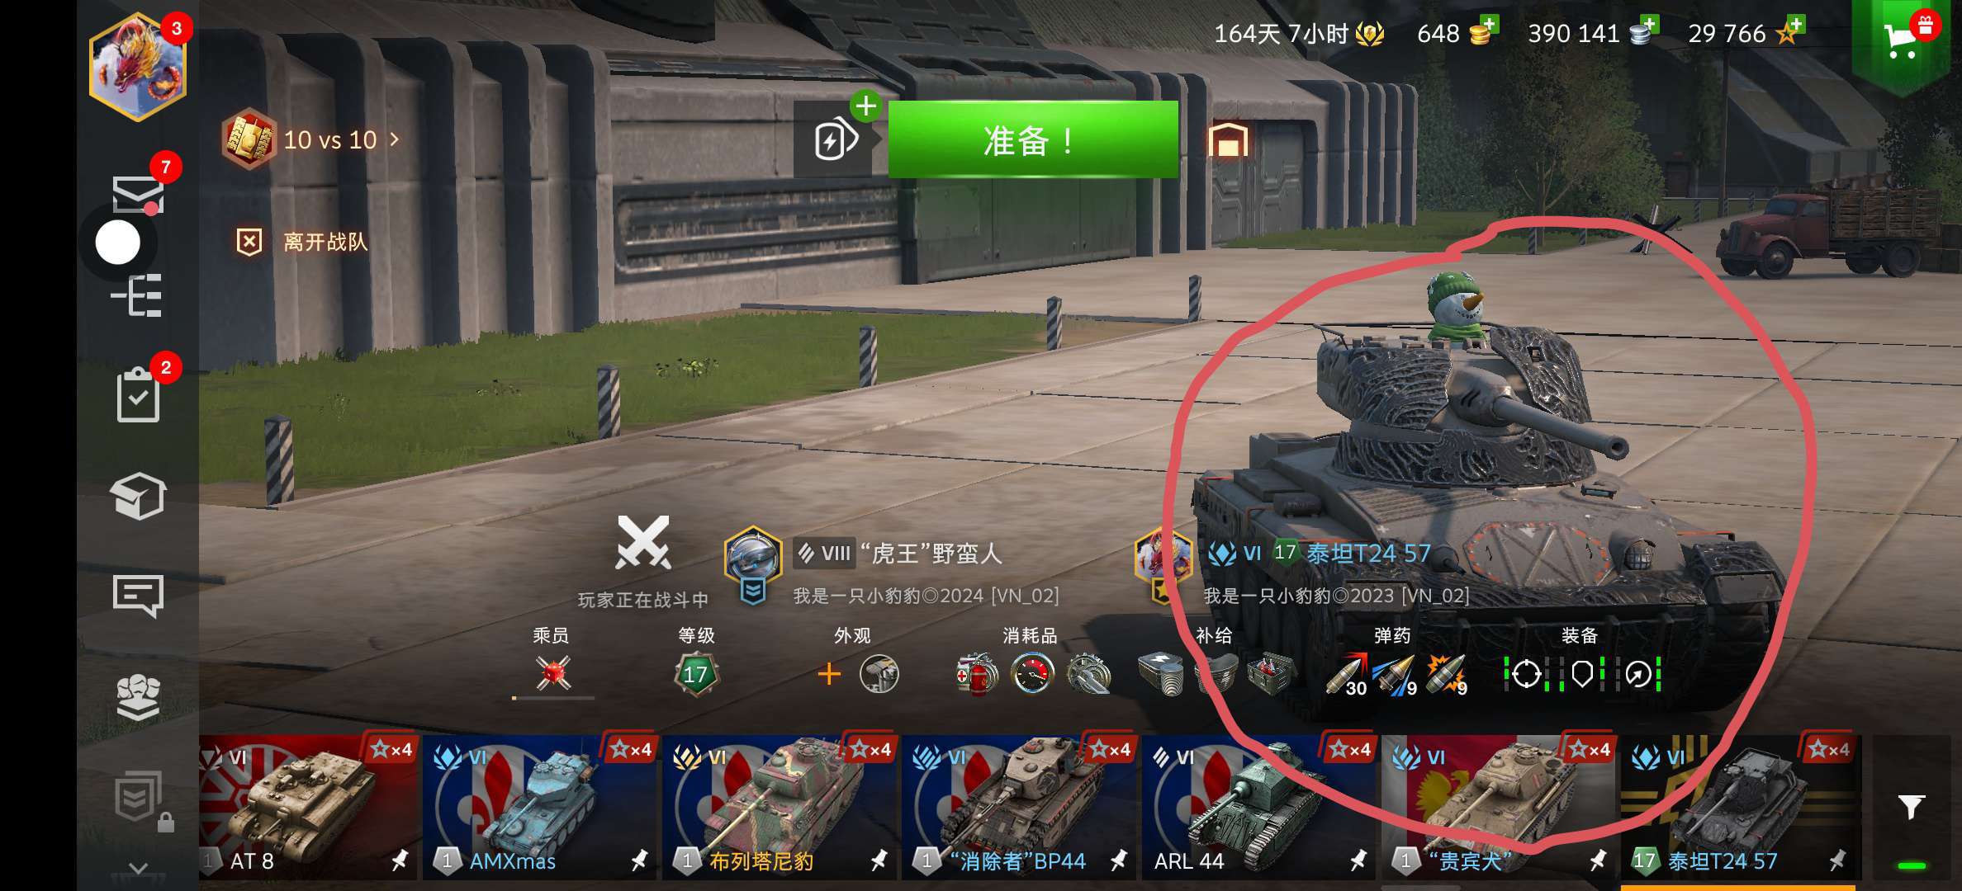Image resolution: width=1962 pixels, height=891 pixels.
Task: Toggle pin on the 泰坦T24 57 card
Action: point(1837,861)
